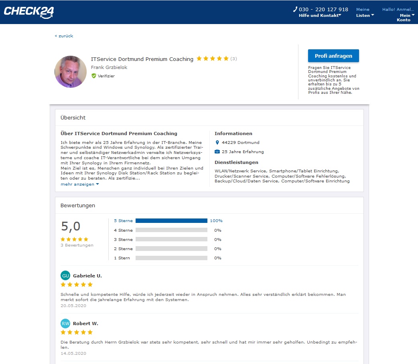Screen dimensions: 418x364
Task: Click the Übersicht section heading
Action: click(x=73, y=117)
